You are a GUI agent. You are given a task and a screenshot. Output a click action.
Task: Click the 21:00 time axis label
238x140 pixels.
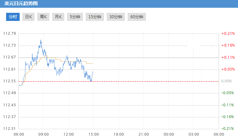[x=144, y=134]
